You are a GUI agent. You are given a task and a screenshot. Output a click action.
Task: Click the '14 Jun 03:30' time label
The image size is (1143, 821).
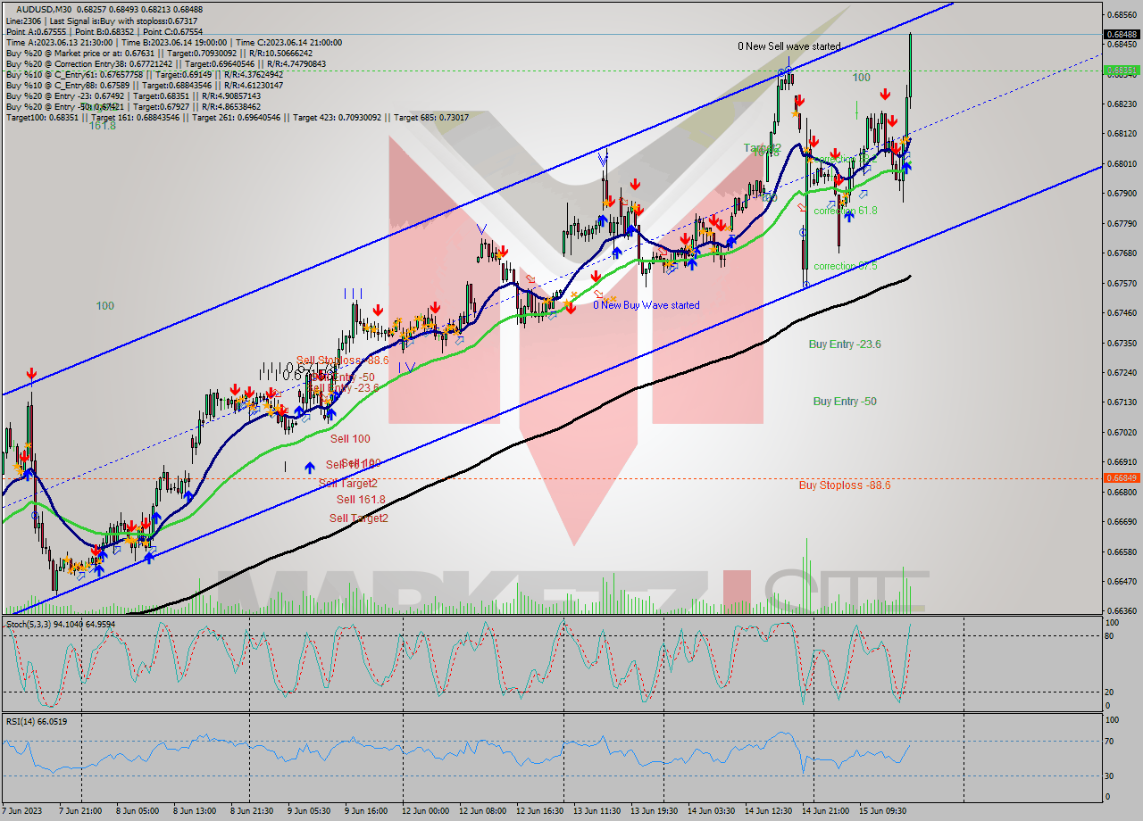[x=712, y=812]
